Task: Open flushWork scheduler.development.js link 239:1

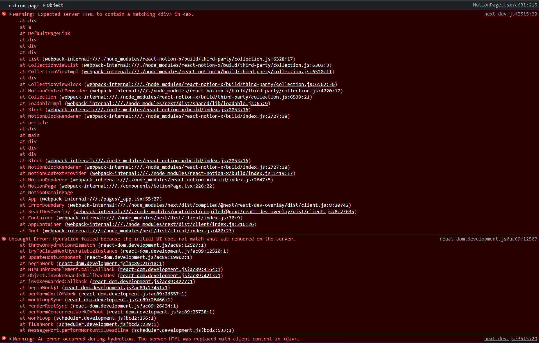Action: tap(108, 324)
